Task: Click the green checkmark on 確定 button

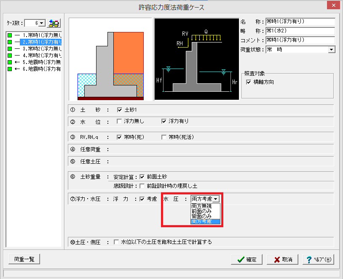Action: pos(241,260)
